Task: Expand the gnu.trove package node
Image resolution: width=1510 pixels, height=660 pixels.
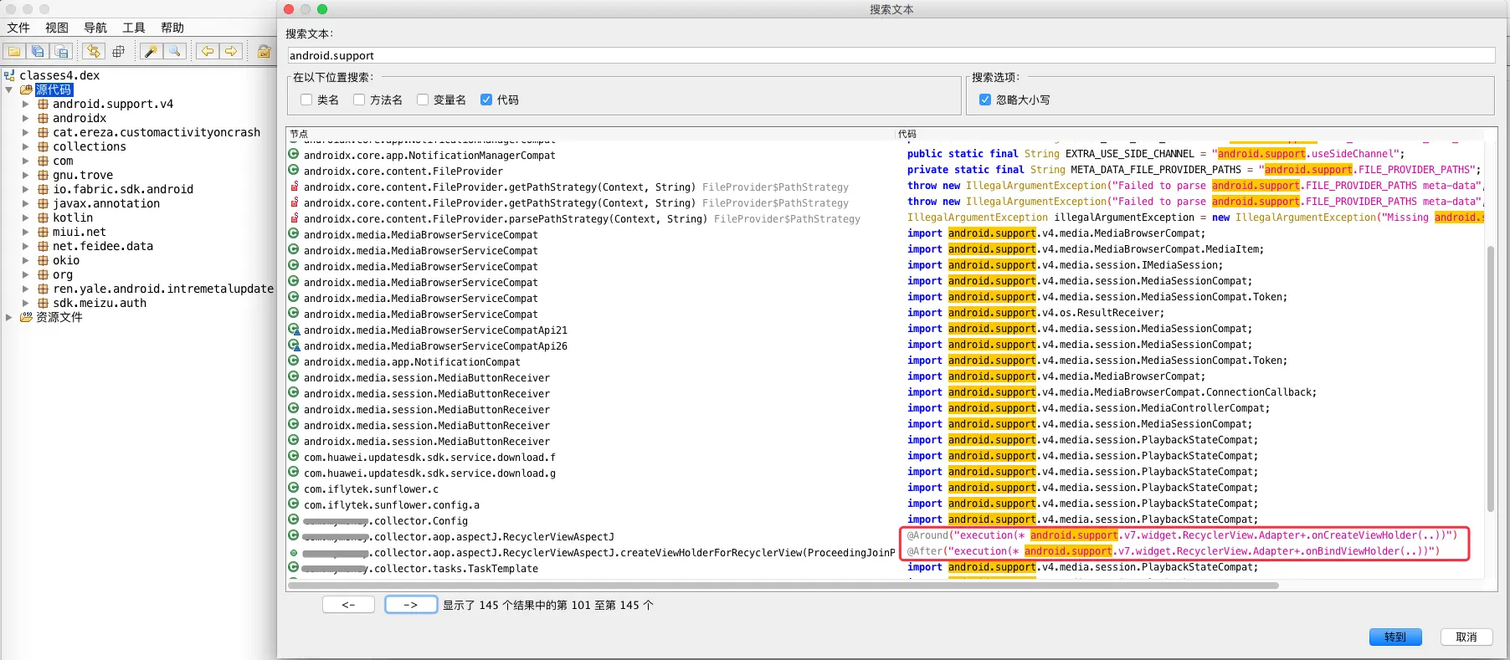Action: point(26,175)
